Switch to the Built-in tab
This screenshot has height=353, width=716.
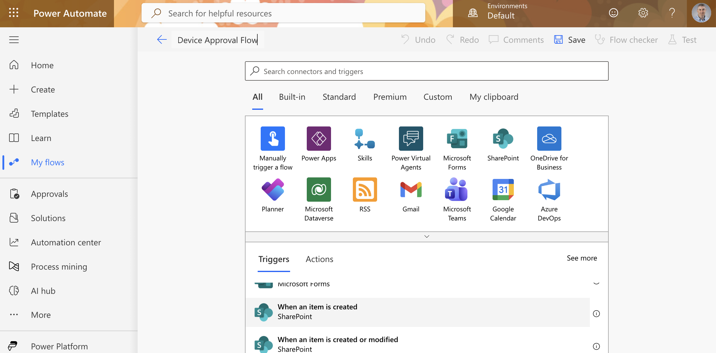(x=292, y=97)
